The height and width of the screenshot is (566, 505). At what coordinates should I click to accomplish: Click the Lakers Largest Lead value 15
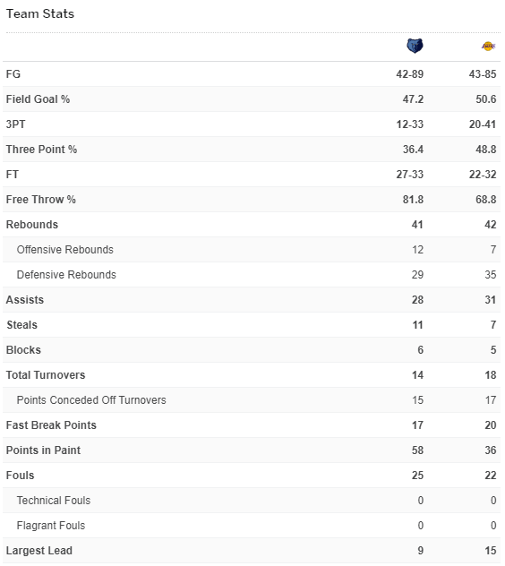click(x=490, y=551)
